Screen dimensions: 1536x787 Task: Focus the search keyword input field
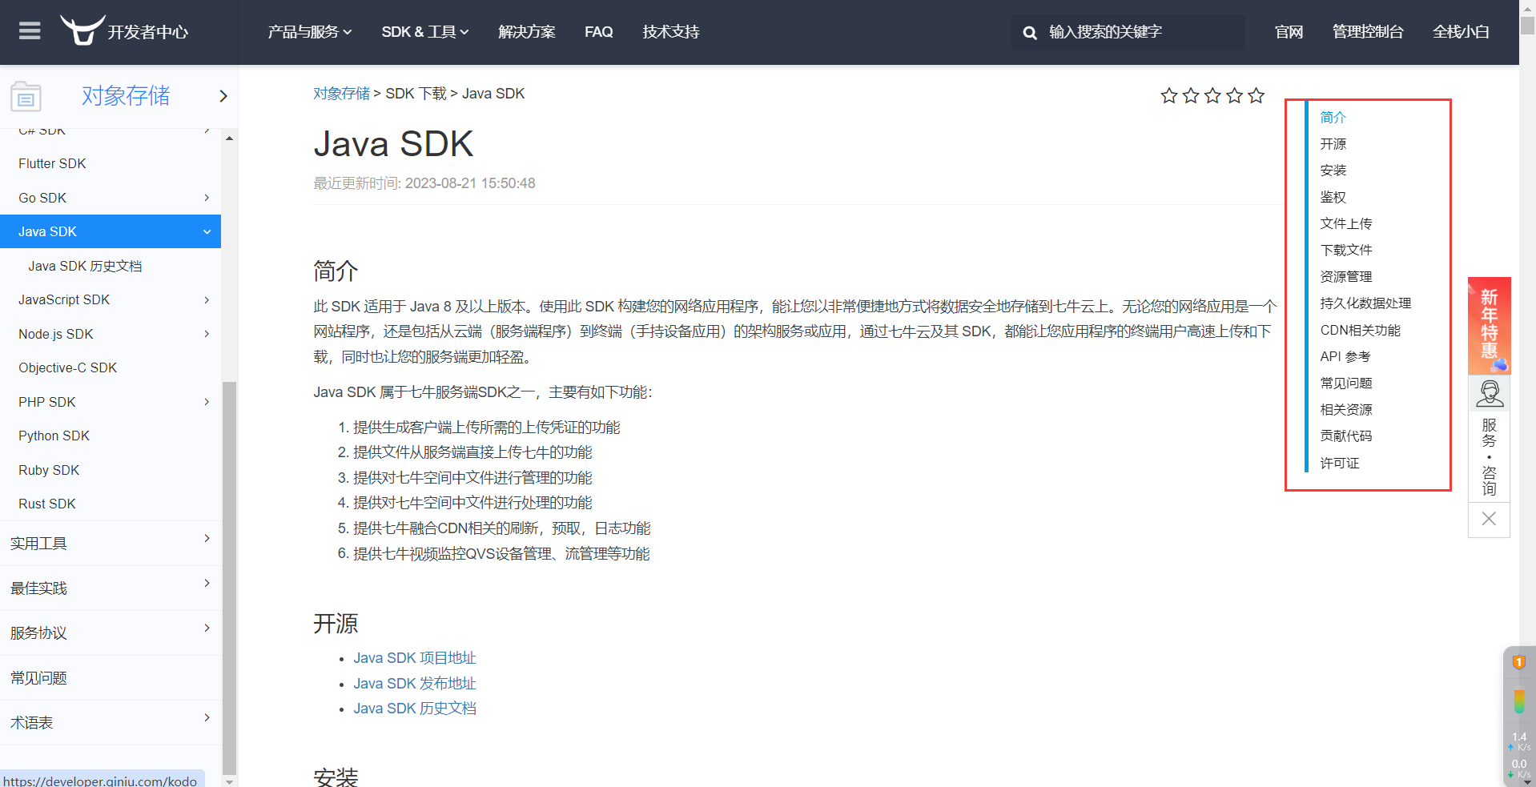[1128, 32]
